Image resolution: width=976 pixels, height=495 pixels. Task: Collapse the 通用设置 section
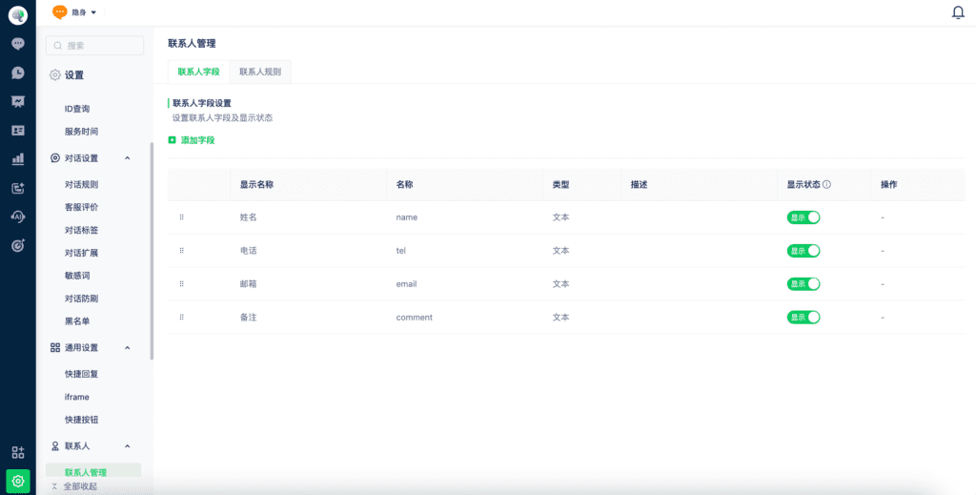coord(128,347)
